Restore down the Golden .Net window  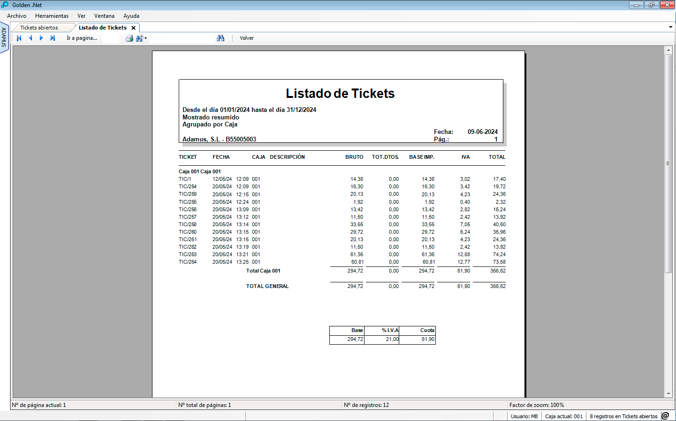pyautogui.click(x=651, y=5)
